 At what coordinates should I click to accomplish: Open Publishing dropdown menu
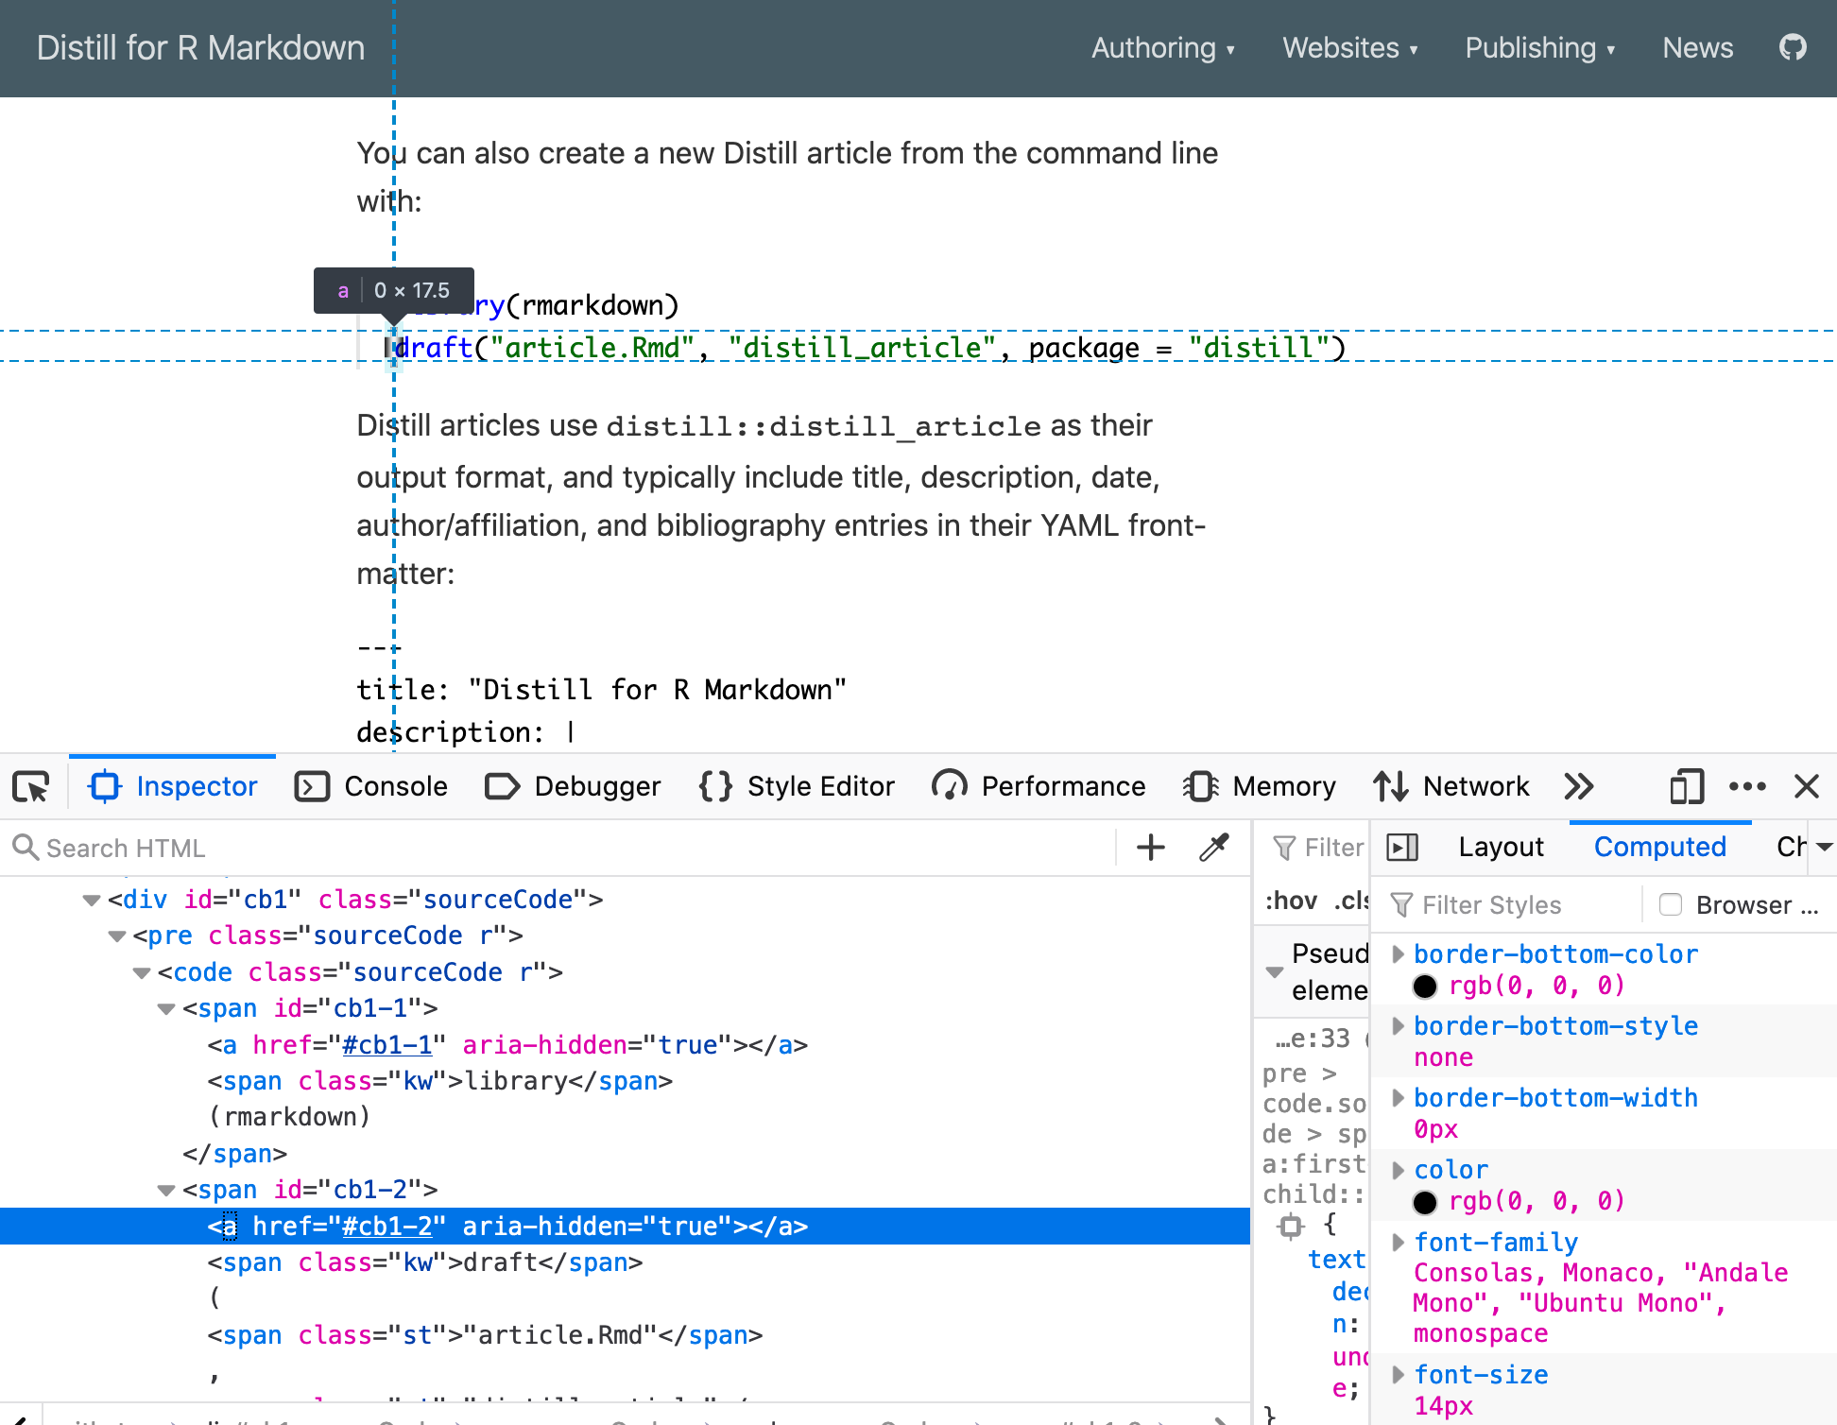(x=1540, y=48)
